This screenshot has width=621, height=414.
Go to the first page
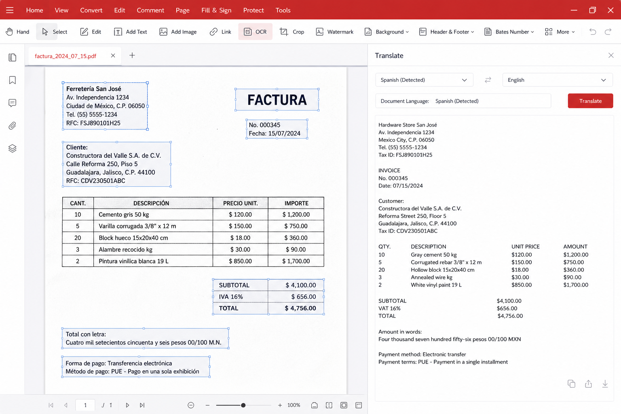coord(51,405)
